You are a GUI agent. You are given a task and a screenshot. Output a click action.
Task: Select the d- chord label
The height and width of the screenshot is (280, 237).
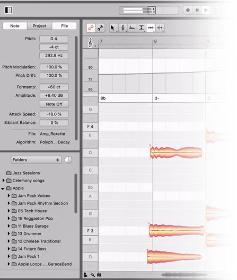tap(157, 98)
